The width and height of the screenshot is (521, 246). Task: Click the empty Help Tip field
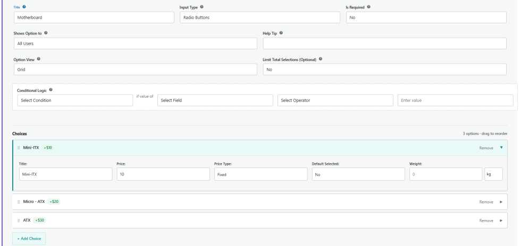point(384,44)
